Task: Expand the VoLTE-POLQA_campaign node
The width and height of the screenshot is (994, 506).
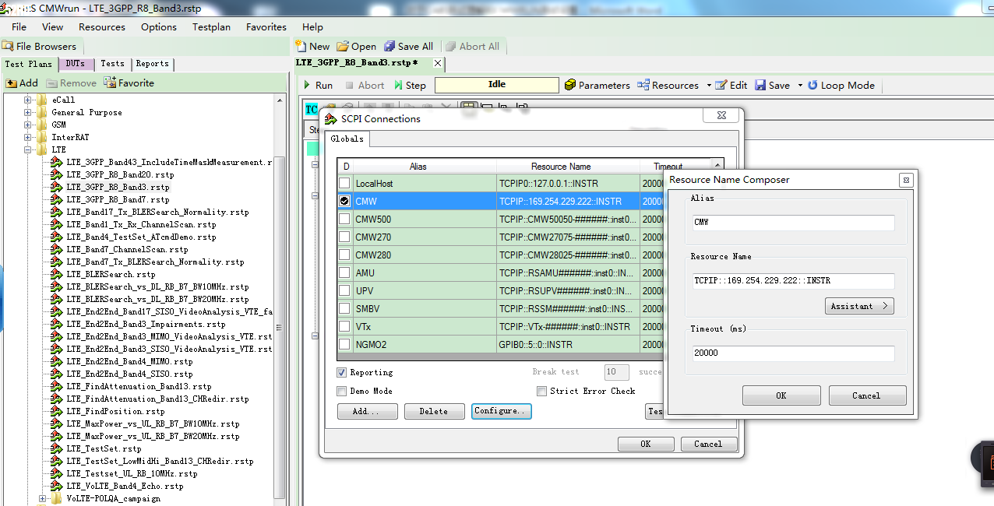Action: pyautogui.click(x=43, y=498)
